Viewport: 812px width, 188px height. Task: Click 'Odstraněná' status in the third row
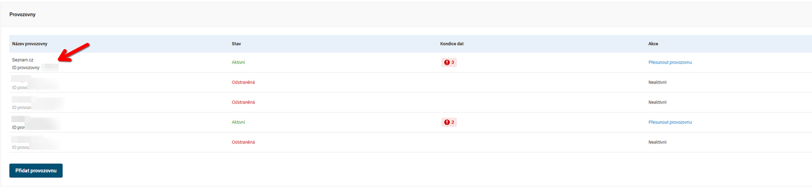(243, 102)
